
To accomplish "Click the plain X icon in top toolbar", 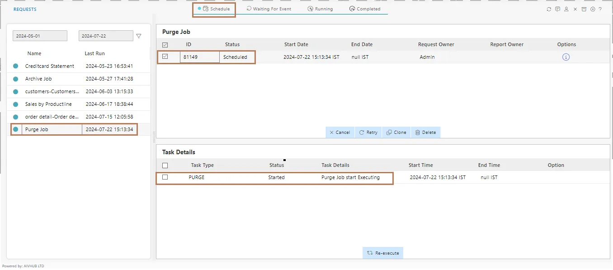I will coord(575,9).
